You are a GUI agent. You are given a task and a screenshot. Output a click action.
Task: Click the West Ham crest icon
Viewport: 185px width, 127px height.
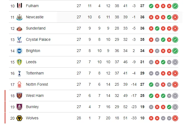pyautogui.click(x=19, y=96)
